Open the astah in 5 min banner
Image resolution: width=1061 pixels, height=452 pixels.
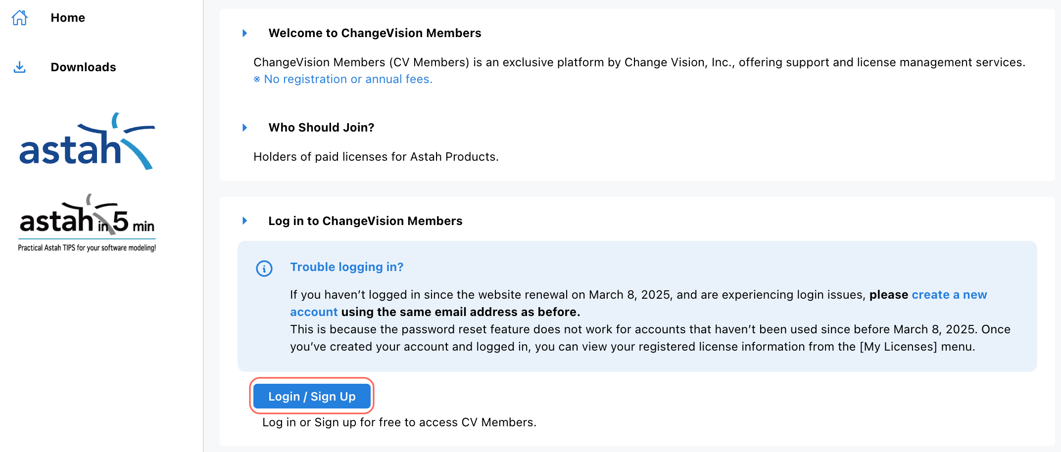click(87, 223)
